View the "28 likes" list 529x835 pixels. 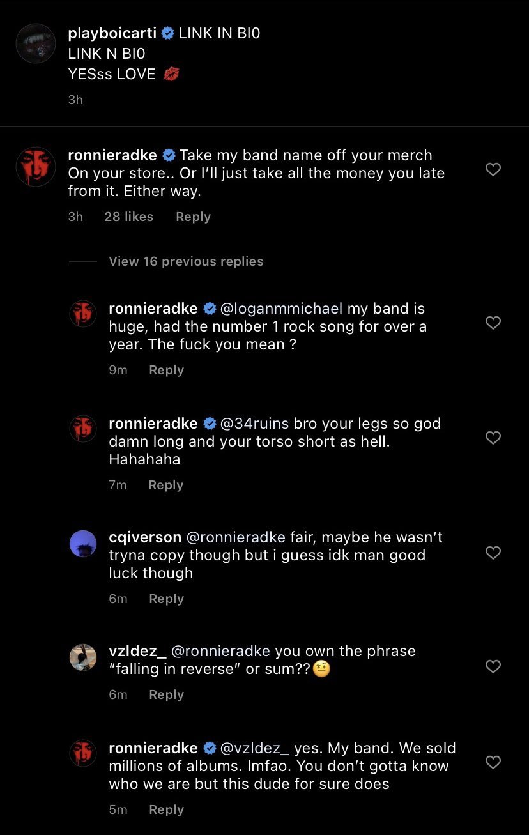(x=128, y=217)
